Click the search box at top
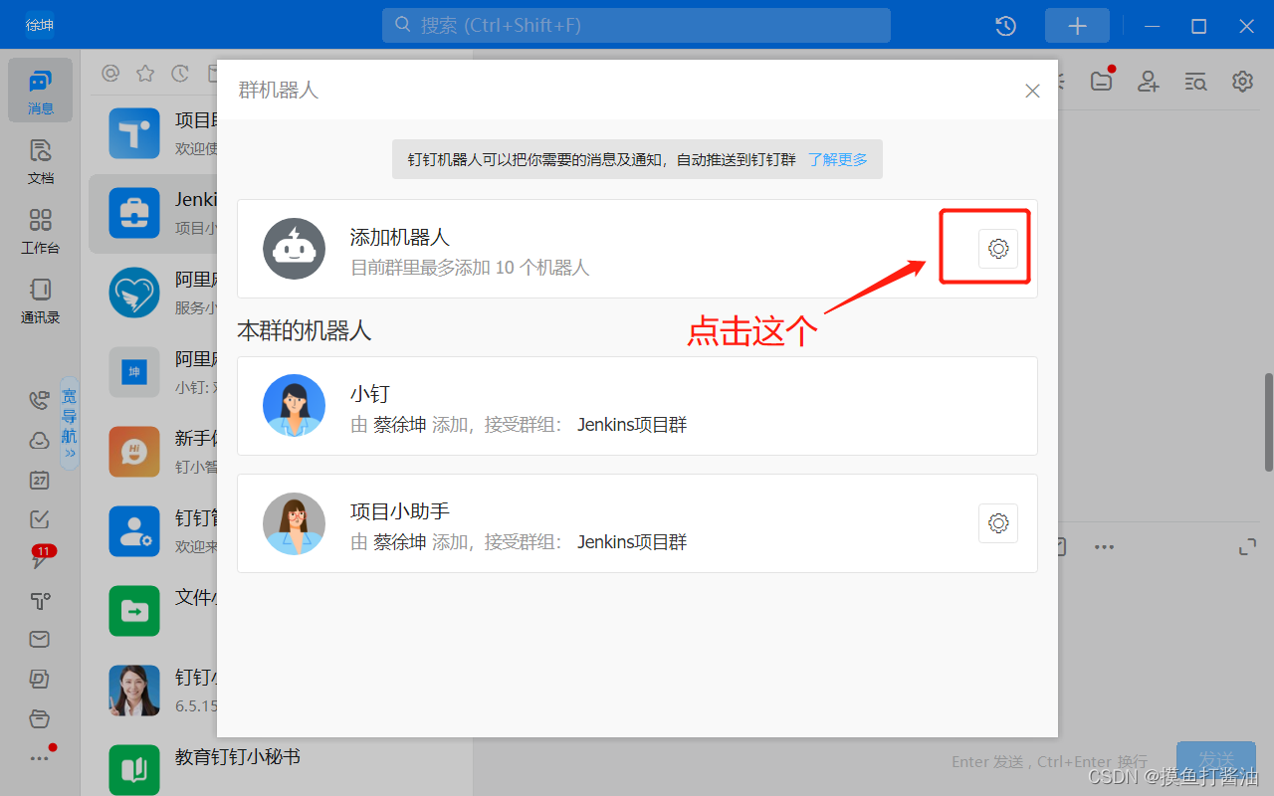 636,25
